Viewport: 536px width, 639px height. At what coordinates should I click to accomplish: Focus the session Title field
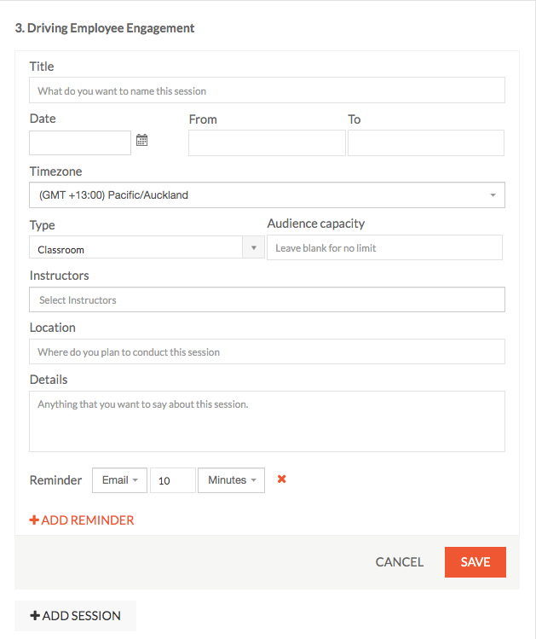[267, 90]
